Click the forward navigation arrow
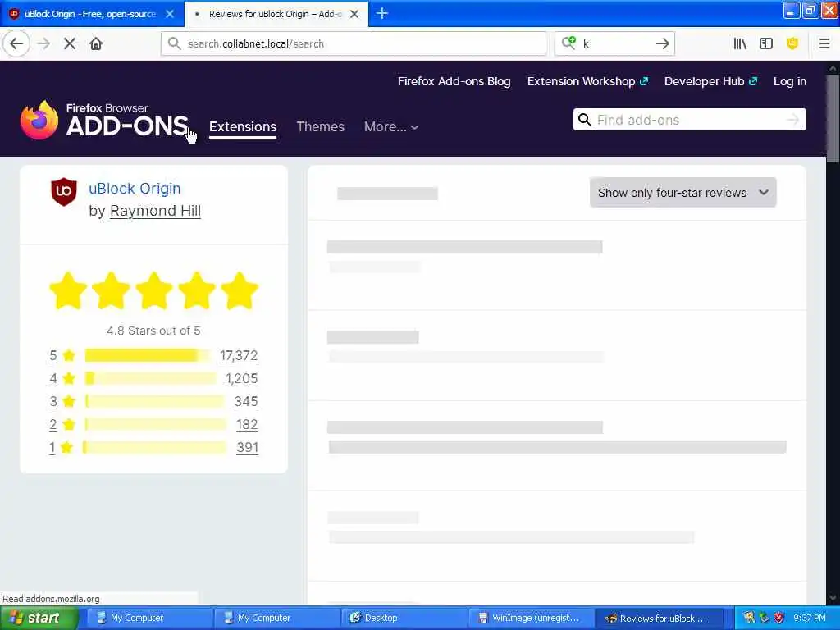This screenshot has height=630, width=840. pos(44,44)
